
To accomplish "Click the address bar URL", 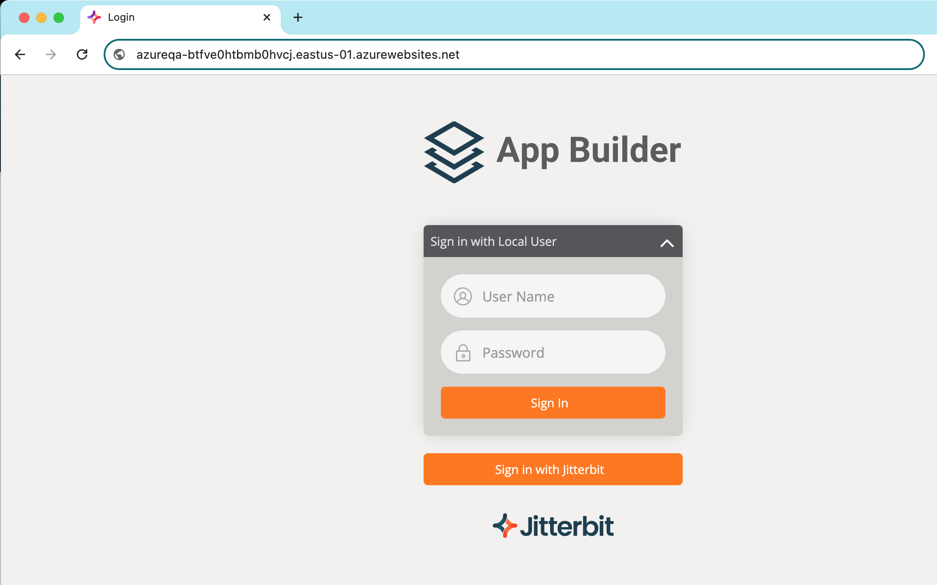I will click(298, 54).
